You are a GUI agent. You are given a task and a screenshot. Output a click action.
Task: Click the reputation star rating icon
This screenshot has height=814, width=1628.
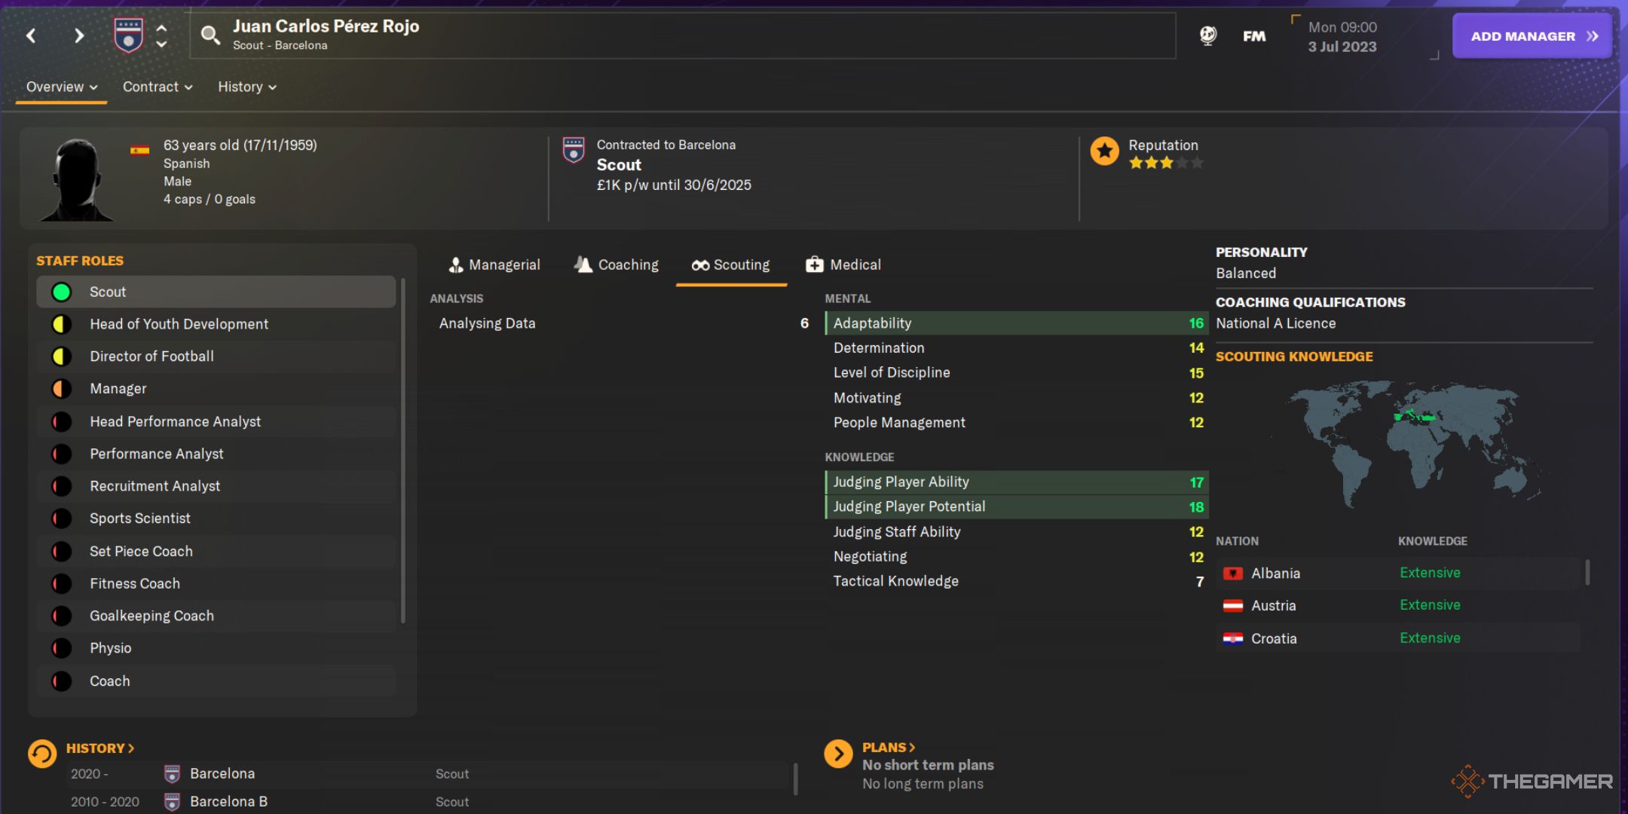click(1105, 154)
